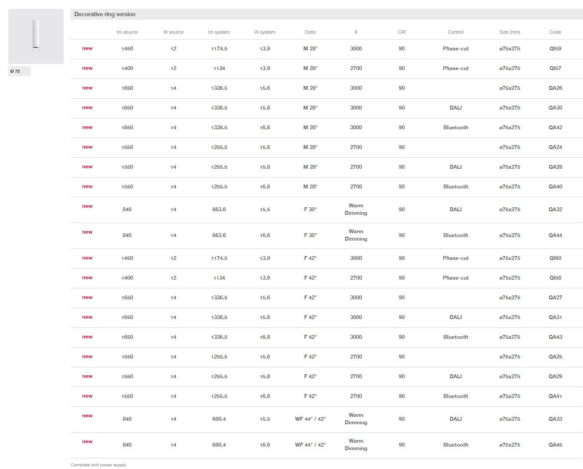Image resolution: width=583 pixels, height=469 pixels.
Task: Click the WF 44° / 42° optic for QA33
Action: click(310, 419)
